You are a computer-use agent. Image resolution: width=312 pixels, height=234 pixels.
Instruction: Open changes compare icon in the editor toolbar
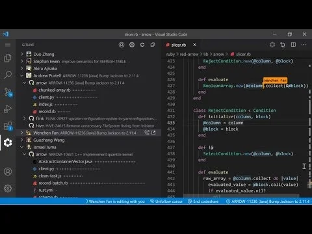tap(283, 45)
